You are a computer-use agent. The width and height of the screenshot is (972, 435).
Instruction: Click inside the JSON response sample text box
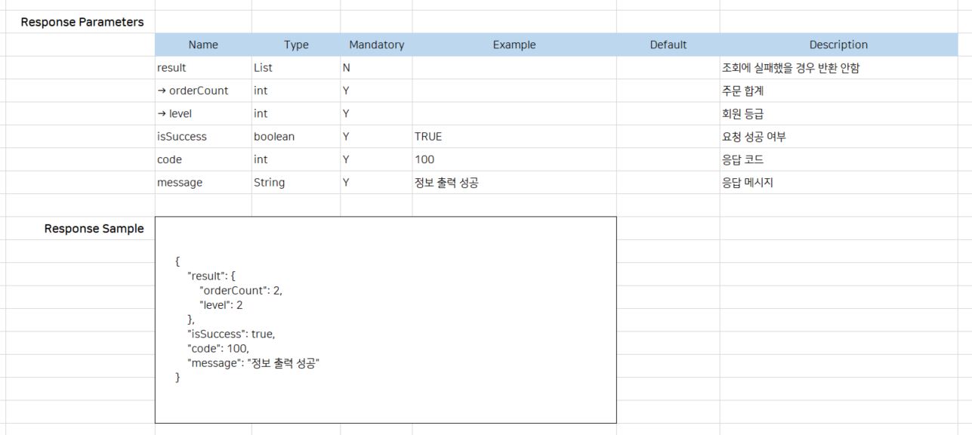point(385,319)
